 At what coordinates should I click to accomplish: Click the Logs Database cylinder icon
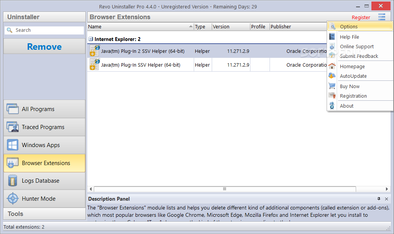click(13, 181)
